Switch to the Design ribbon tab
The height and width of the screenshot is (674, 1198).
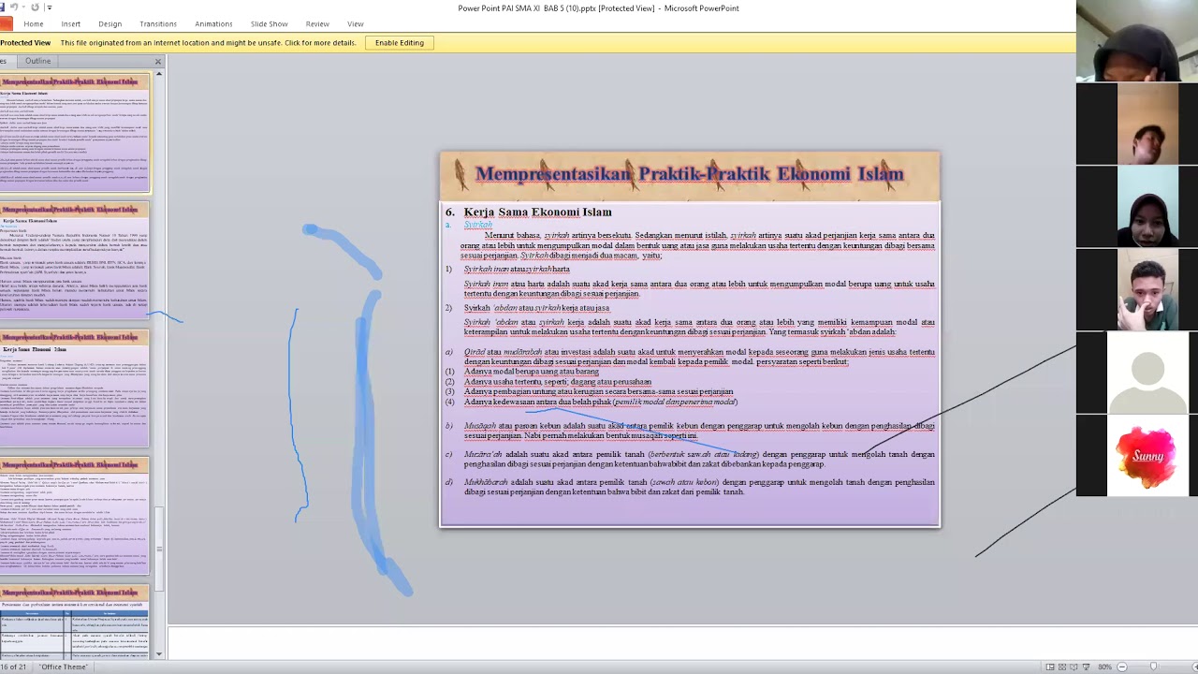click(x=110, y=23)
